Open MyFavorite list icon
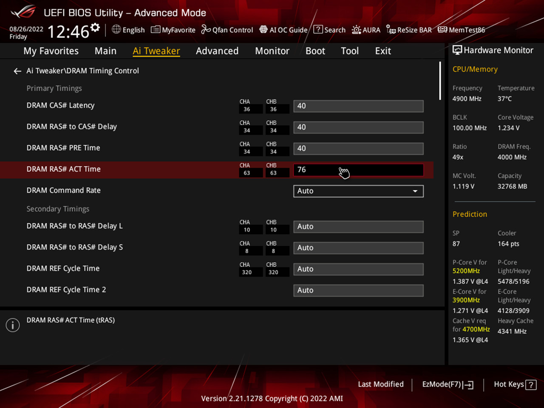Viewport: 544px width, 408px height. [x=156, y=30]
